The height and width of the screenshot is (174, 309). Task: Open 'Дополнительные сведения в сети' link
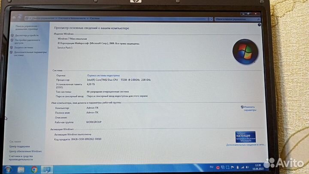245,145
